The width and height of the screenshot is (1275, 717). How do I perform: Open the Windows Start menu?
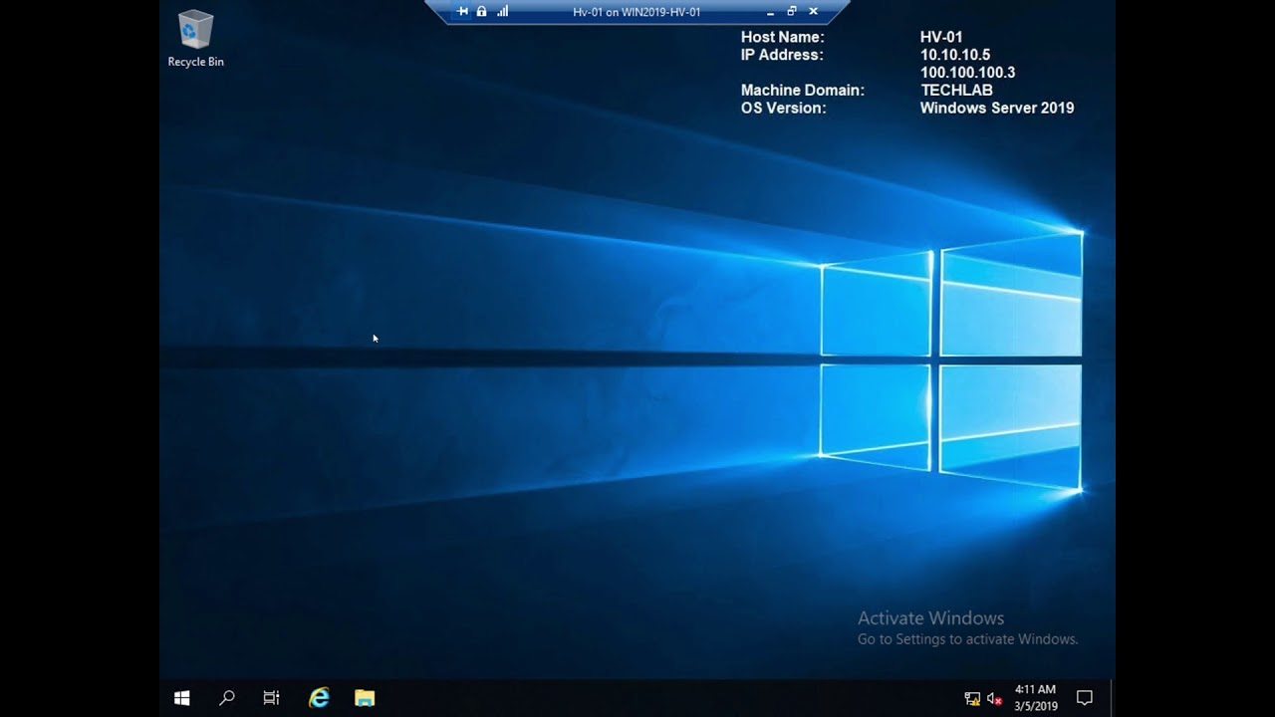point(181,698)
